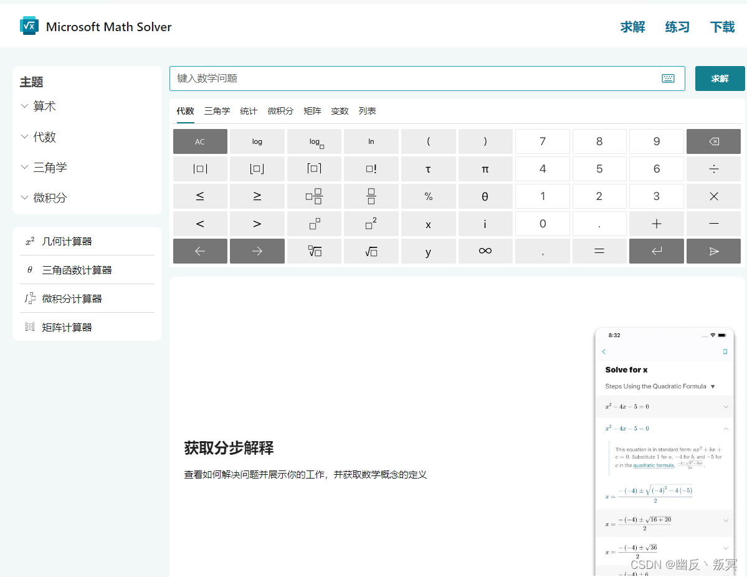Insert log with base template key

(x=314, y=141)
